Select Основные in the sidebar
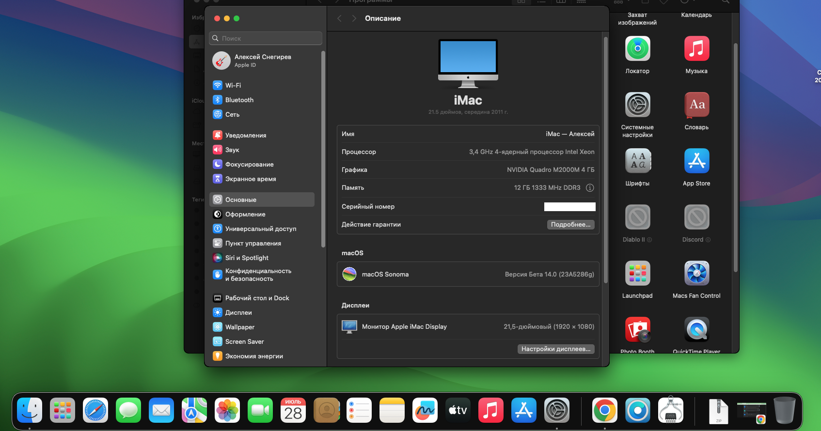 tap(262, 200)
